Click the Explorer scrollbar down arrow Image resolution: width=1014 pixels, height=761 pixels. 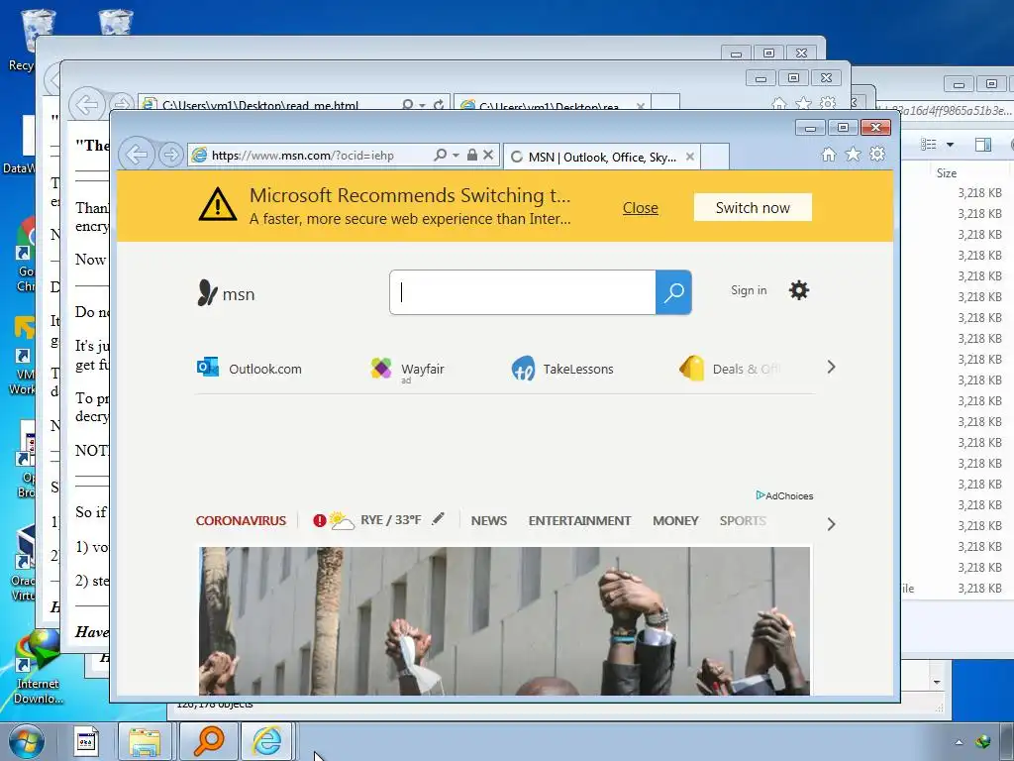click(x=937, y=682)
